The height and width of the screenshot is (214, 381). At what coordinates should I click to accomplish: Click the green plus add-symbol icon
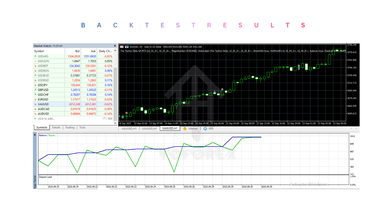(35, 119)
